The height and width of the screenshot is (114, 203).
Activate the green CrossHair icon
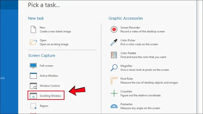point(114,93)
